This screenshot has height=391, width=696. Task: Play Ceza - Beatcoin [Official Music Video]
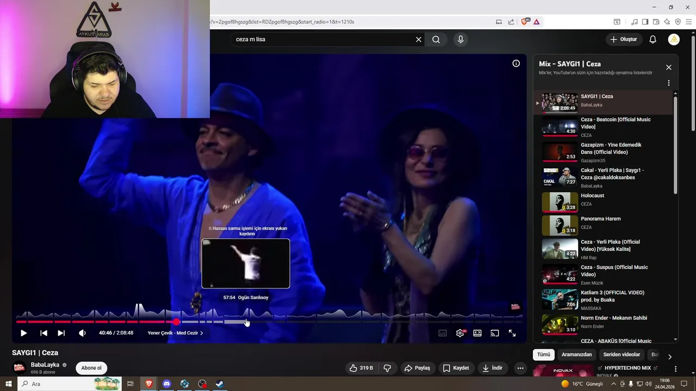point(603,127)
